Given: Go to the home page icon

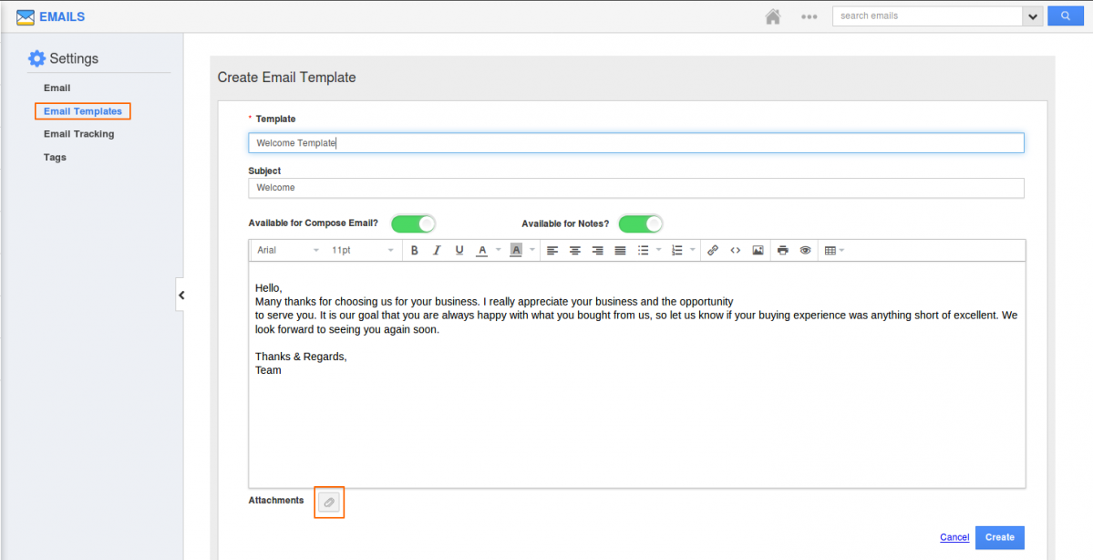Looking at the screenshot, I should coord(773,16).
